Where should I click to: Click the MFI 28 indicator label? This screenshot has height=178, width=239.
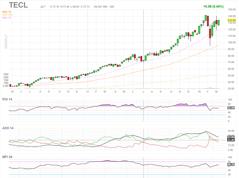7,157
